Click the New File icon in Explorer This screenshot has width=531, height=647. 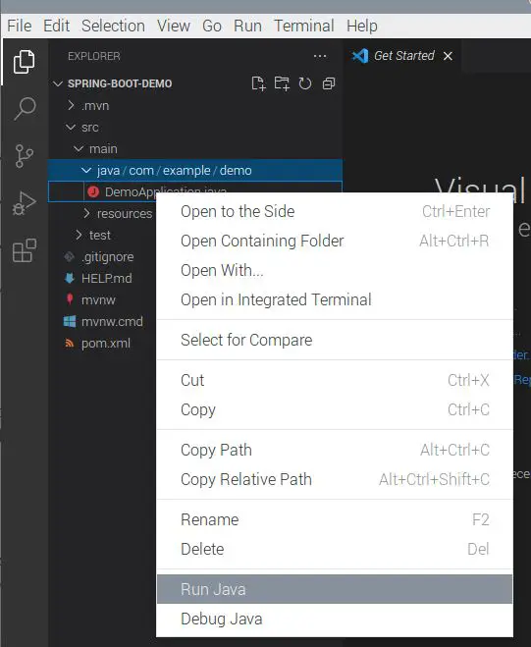click(x=258, y=83)
